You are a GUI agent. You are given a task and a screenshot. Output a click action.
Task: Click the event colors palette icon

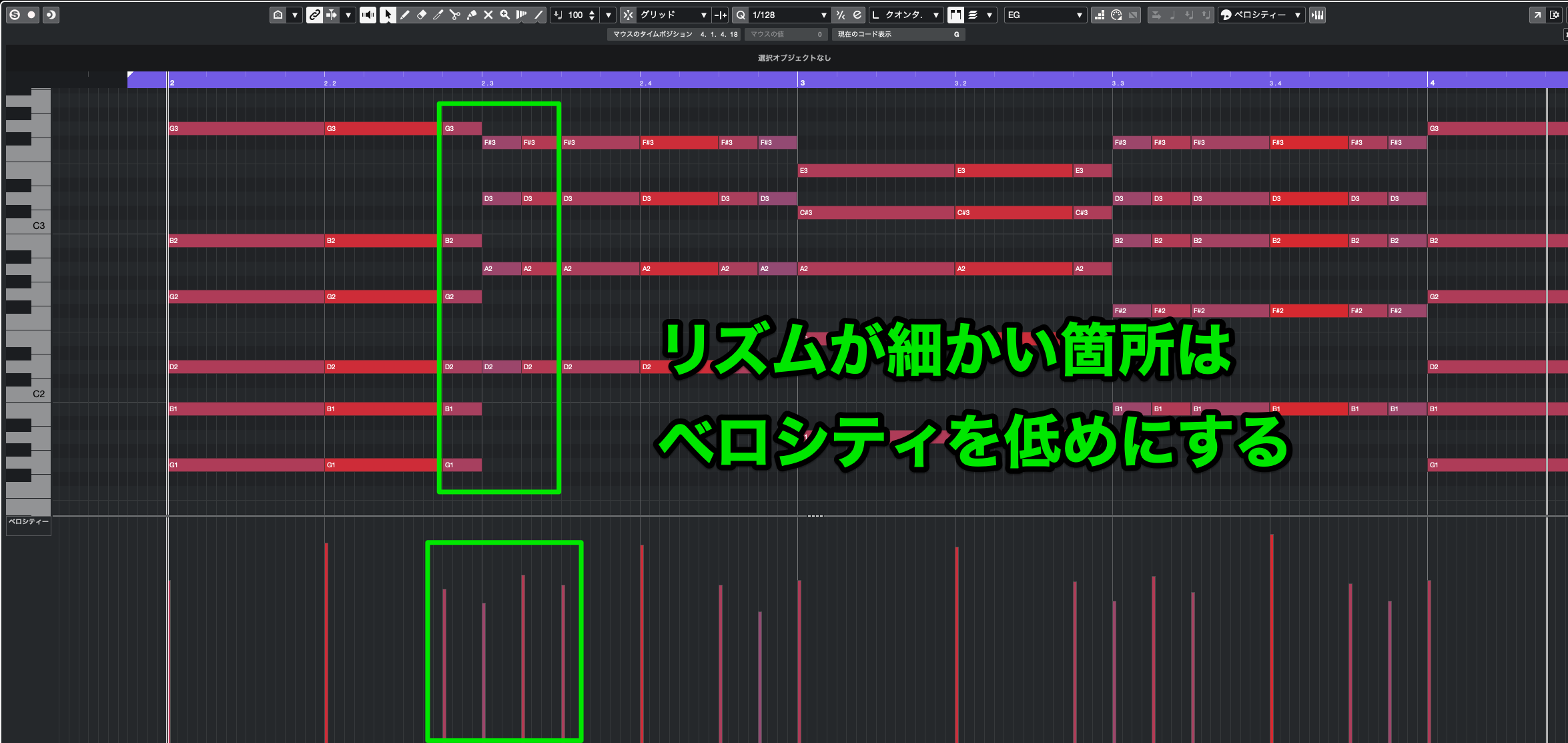[1226, 15]
